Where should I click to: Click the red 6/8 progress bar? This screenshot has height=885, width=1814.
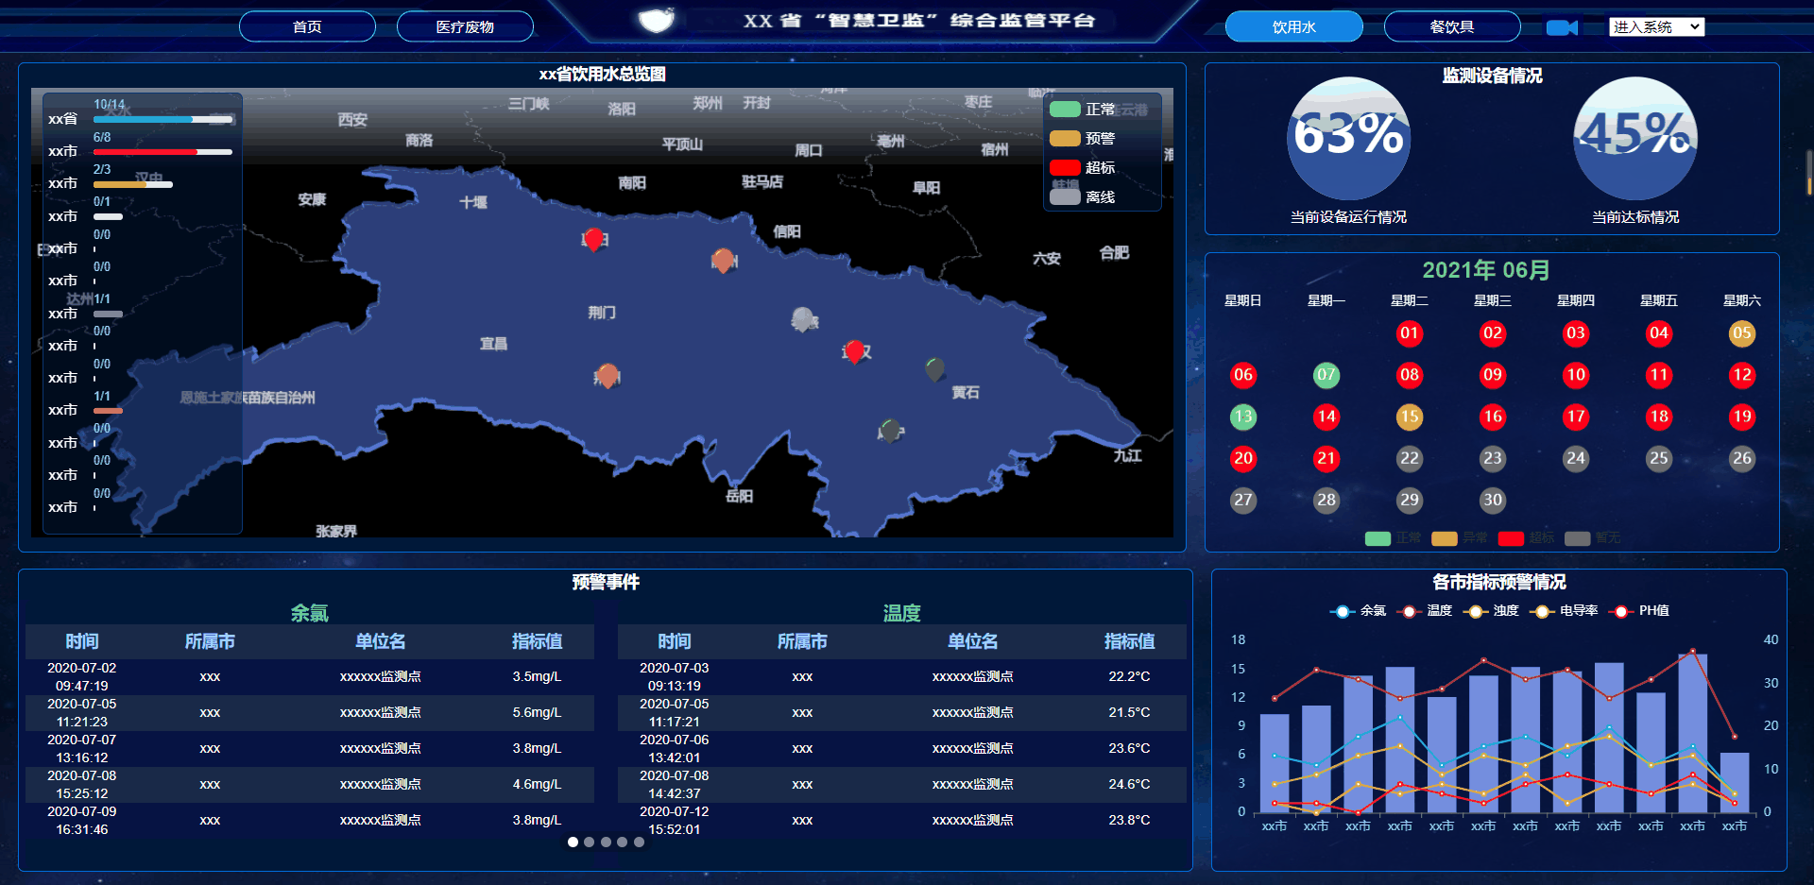(163, 151)
